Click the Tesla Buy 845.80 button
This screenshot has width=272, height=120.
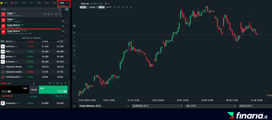pos(53,90)
